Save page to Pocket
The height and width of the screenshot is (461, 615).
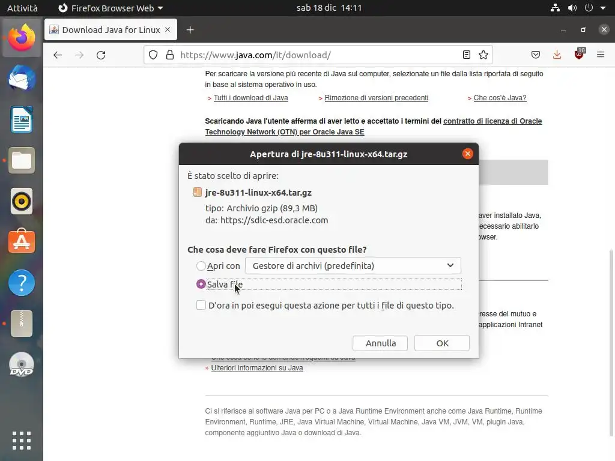click(x=535, y=55)
